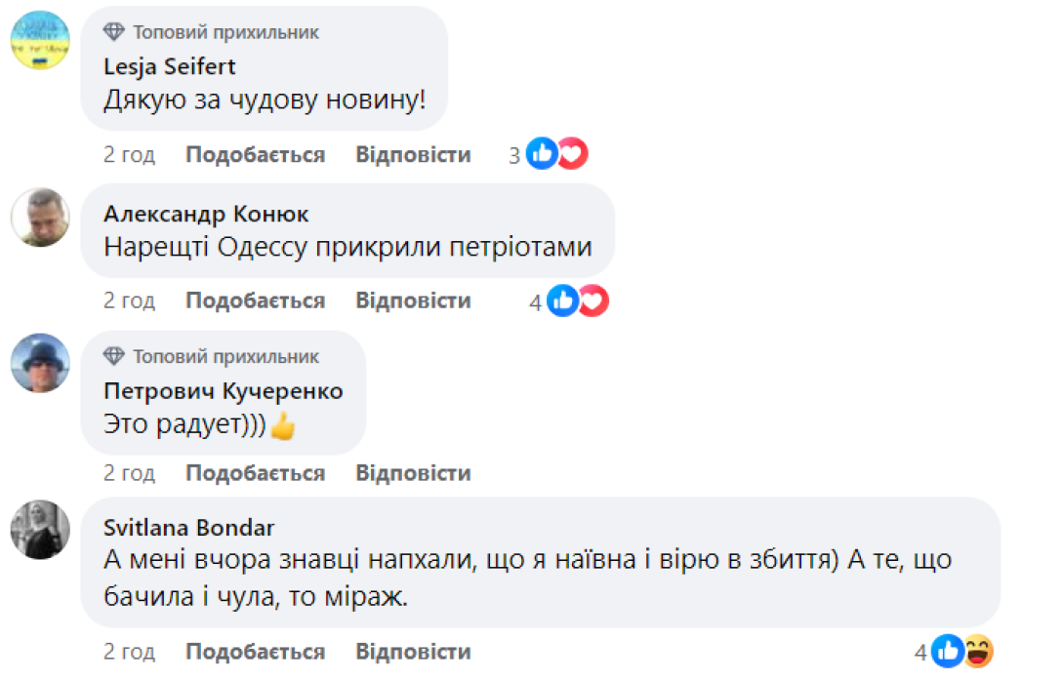Open Lesja Seifert's name link
The width and height of the screenshot is (1062, 680).
tap(168, 66)
